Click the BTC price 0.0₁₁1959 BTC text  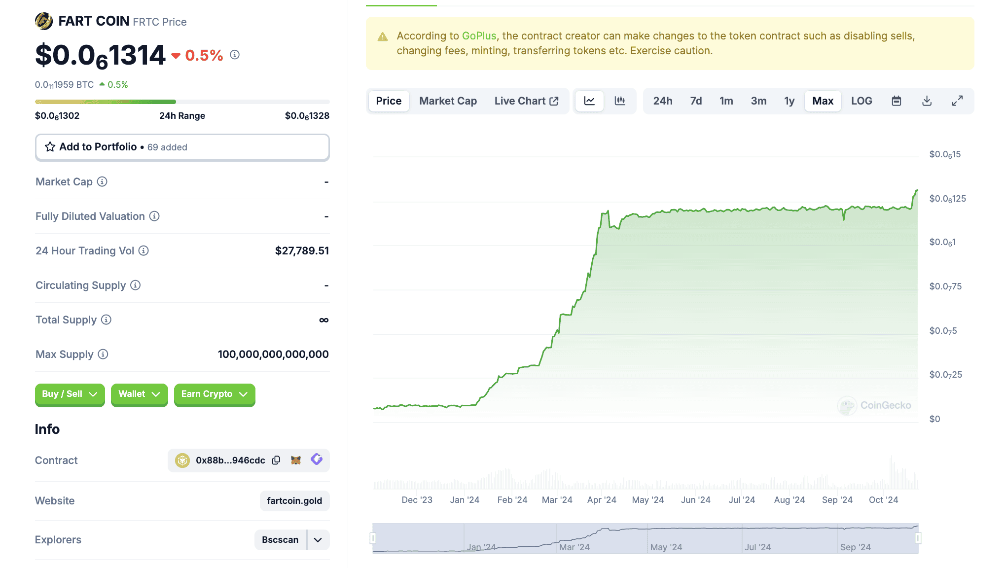[x=64, y=85]
